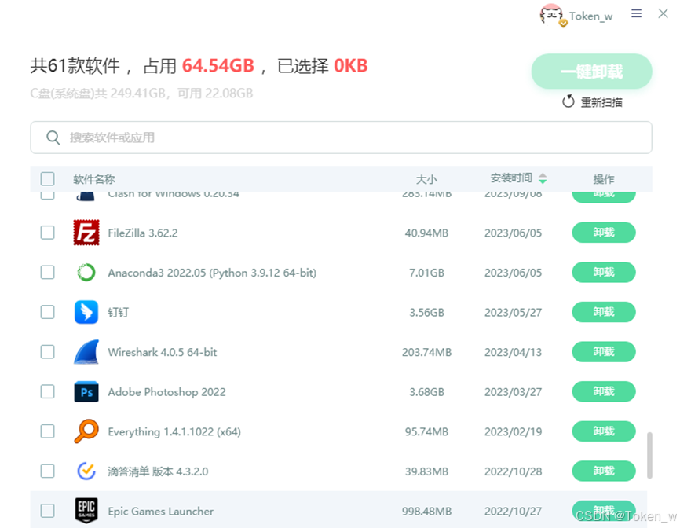The width and height of the screenshot is (680, 528).
Task: Tick the select-all checkbox in header
Action: point(47,178)
